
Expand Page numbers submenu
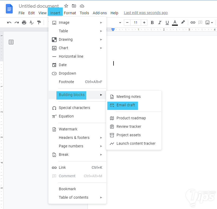tap(77, 146)
